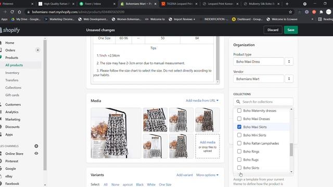Open the Orders badge showing 4
This screenshot has width=333, height=187.
(x=37, y=50)
